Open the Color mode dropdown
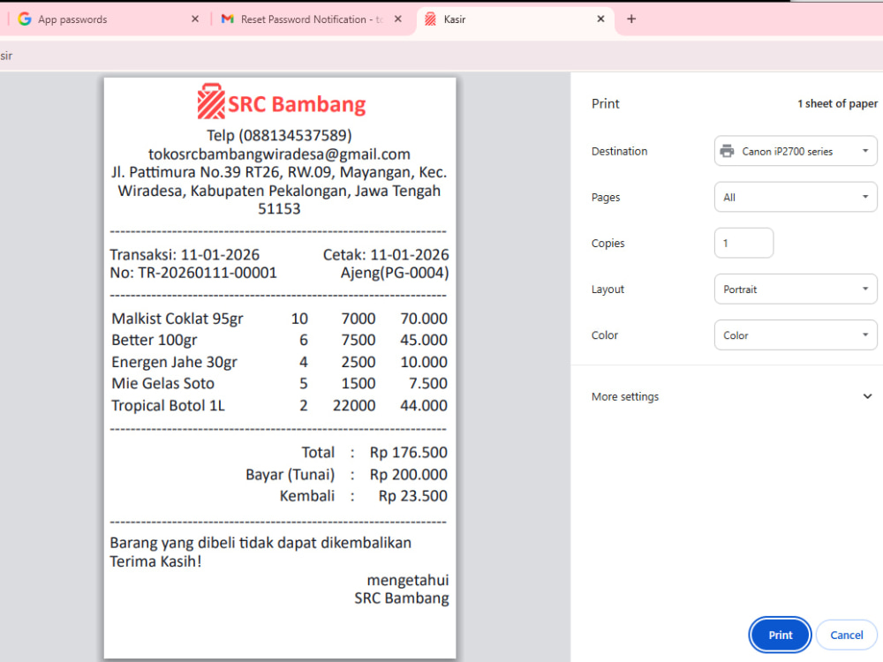The height and width of the screenshot is (662, 883). coord(796,335)
